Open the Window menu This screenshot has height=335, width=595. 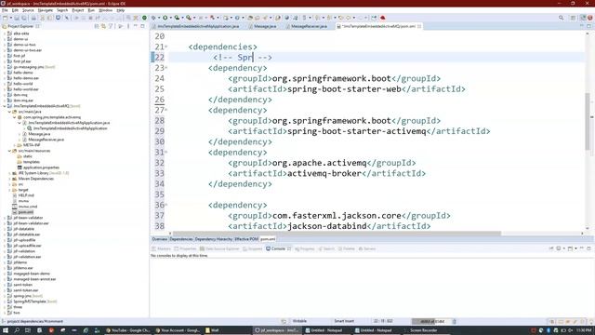105,10
